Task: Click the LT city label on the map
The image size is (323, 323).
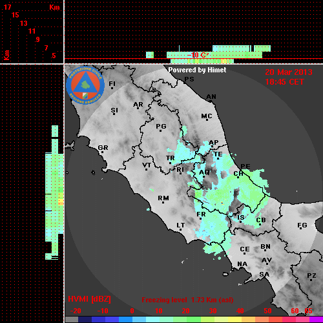Action: coord(181,225)
